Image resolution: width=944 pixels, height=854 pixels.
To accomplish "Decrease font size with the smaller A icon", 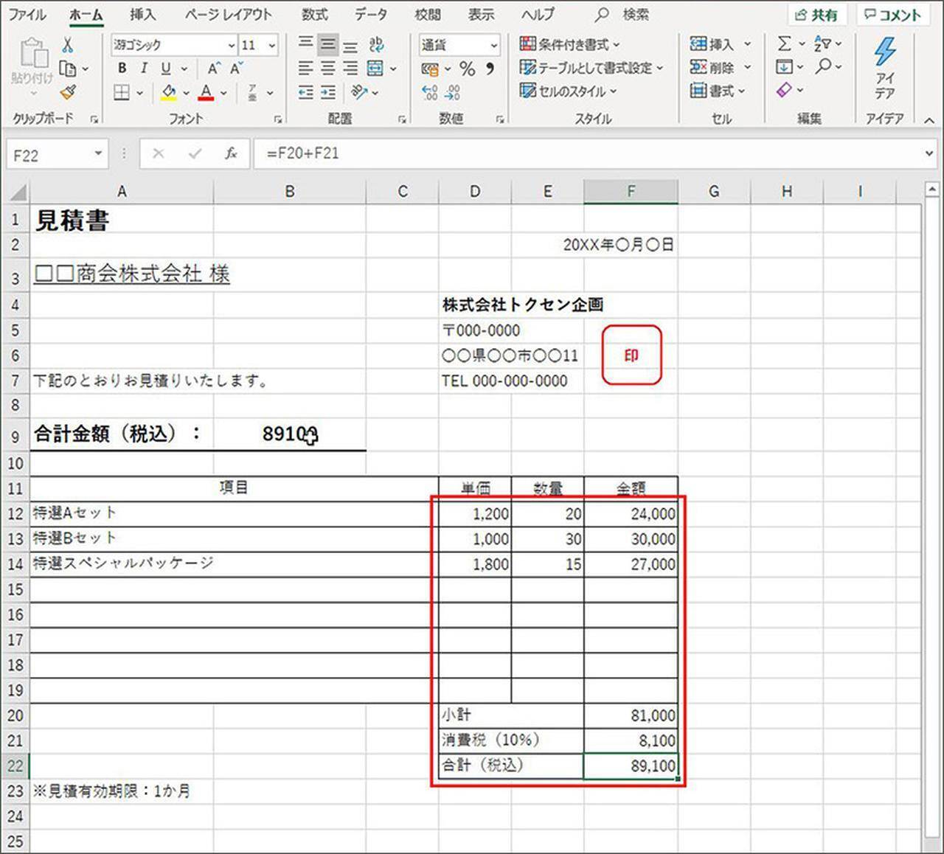I will pos(236,69).
